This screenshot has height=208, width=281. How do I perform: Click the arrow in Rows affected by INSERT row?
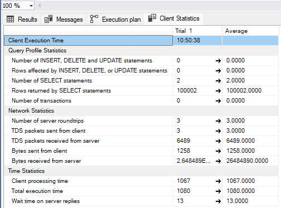(x=218, y=71)
